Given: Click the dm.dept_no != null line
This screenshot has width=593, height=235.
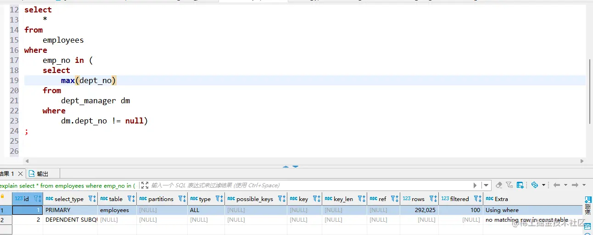Looking at the screenshot, I should click(x=104, y=121).
